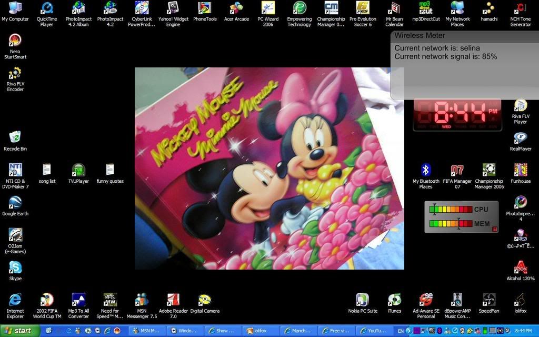The image size is (539, 337).
Task: Click the CPU usage meter bar
Action: click(x=452, y=210)
